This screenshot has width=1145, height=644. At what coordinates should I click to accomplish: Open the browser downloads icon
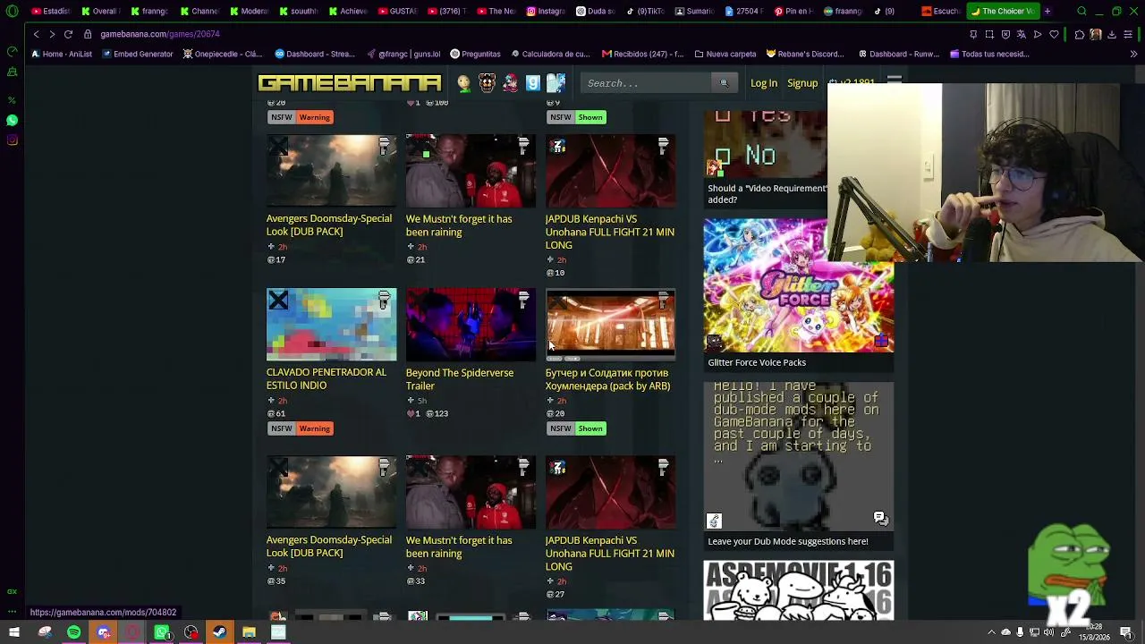1112,34
